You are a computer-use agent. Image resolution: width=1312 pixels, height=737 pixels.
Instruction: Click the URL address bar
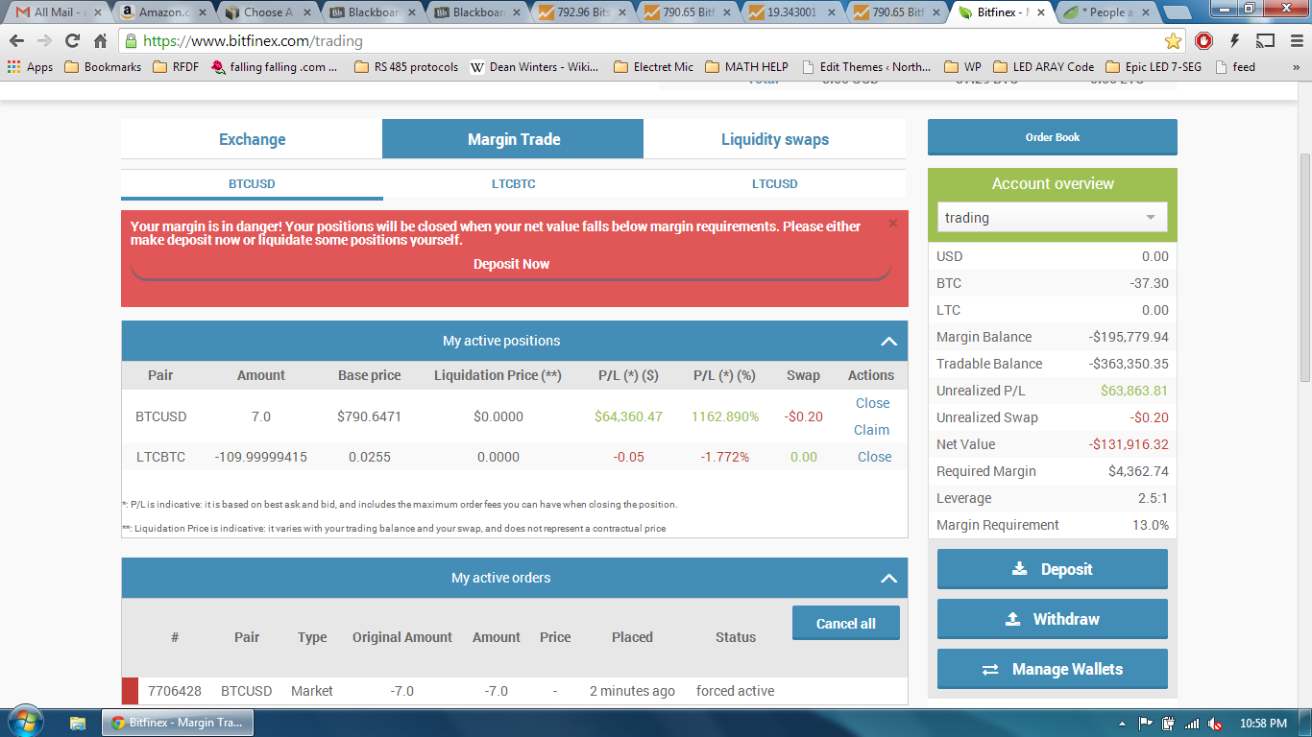coord(639,41)
